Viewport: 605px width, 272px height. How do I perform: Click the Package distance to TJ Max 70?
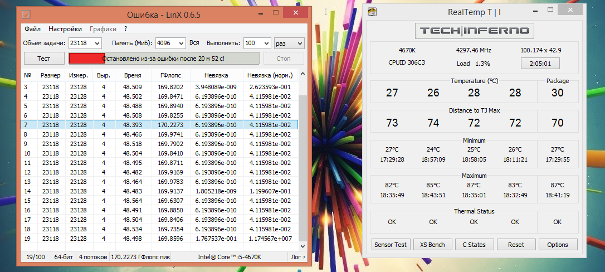tap(558, 123)
